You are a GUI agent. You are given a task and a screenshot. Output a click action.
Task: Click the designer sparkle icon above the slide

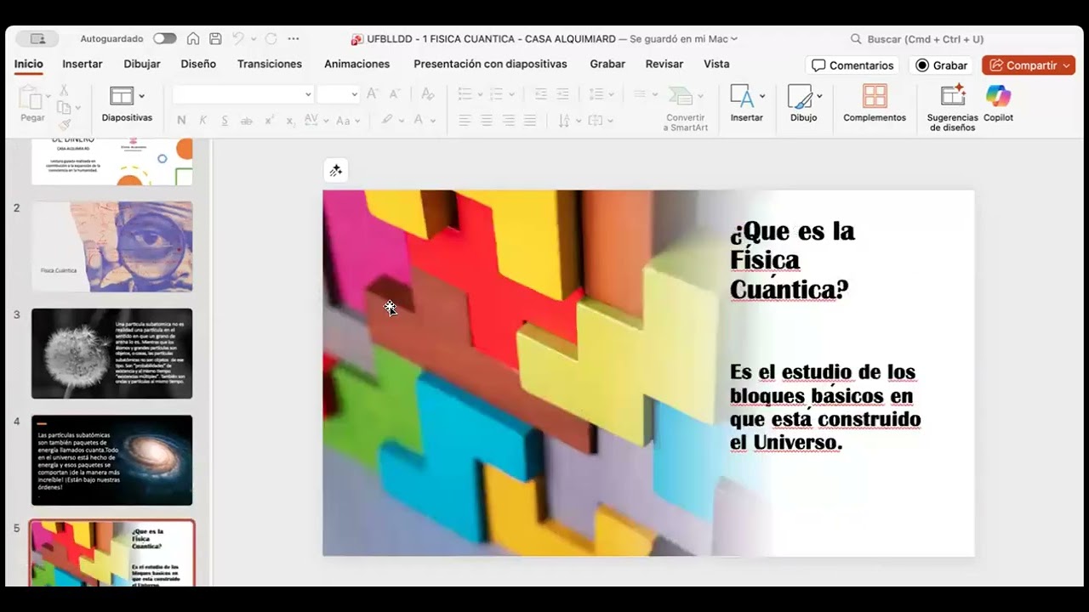coord(336,171)
